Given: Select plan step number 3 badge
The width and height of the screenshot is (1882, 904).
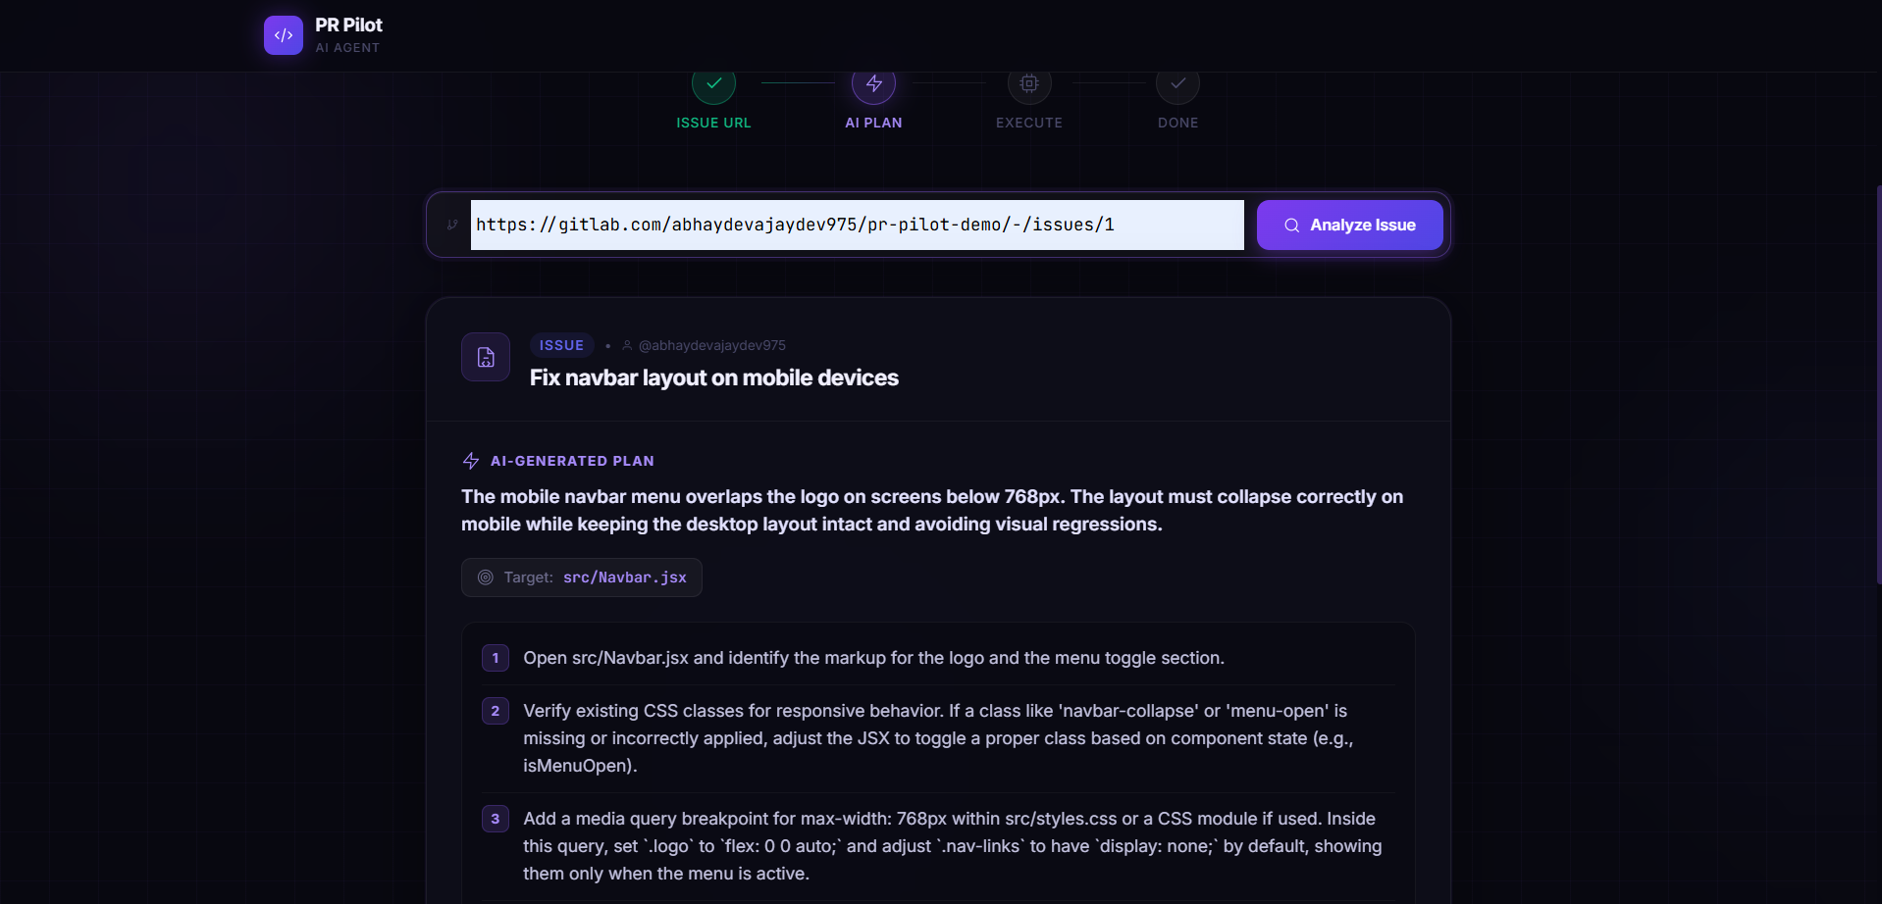Looking at the screenshot, I should pyautogui.click(x=496, y=819).
